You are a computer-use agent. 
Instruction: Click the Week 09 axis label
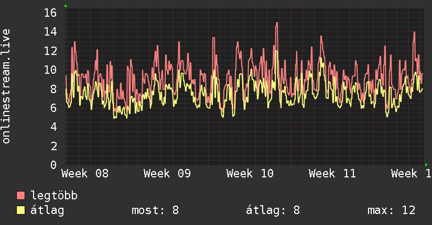tap(167, 174)
